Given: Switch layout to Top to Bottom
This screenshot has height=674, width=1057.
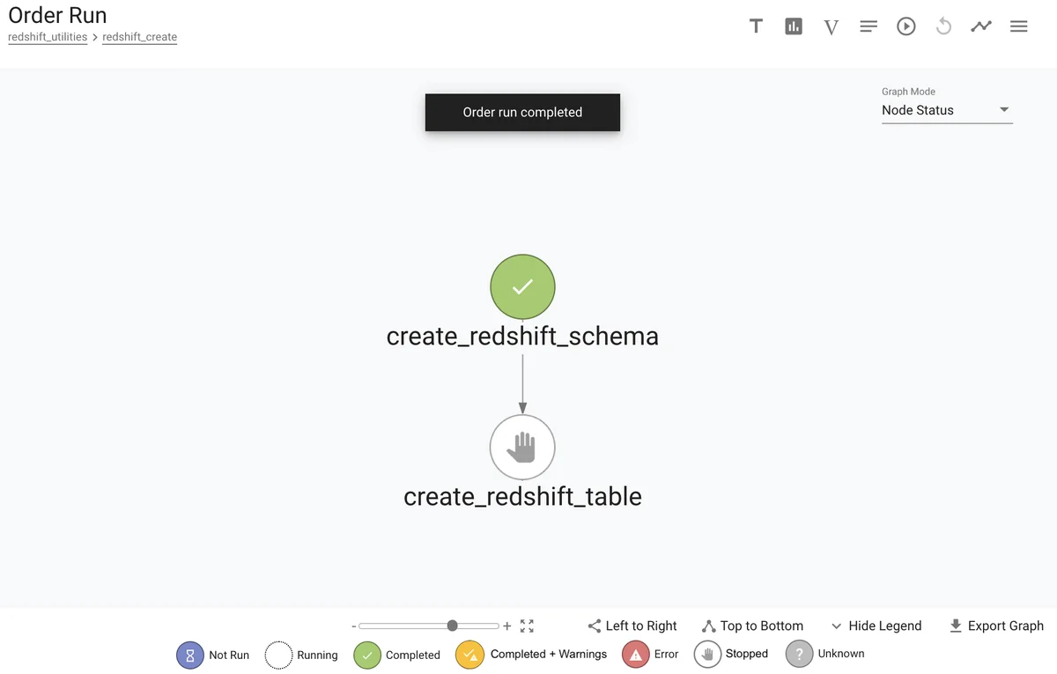Looking at the screenshot, I should pyautogui.click(x=752, y=626).
